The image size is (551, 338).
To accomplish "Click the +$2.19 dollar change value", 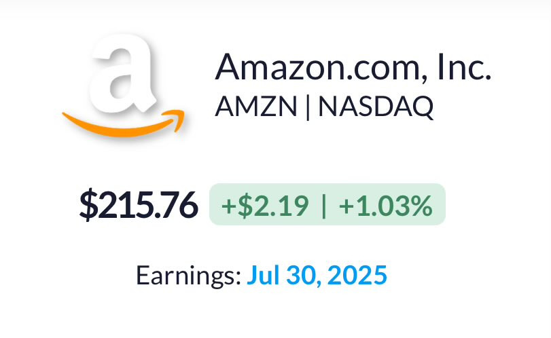I will (x=265, y=206).
